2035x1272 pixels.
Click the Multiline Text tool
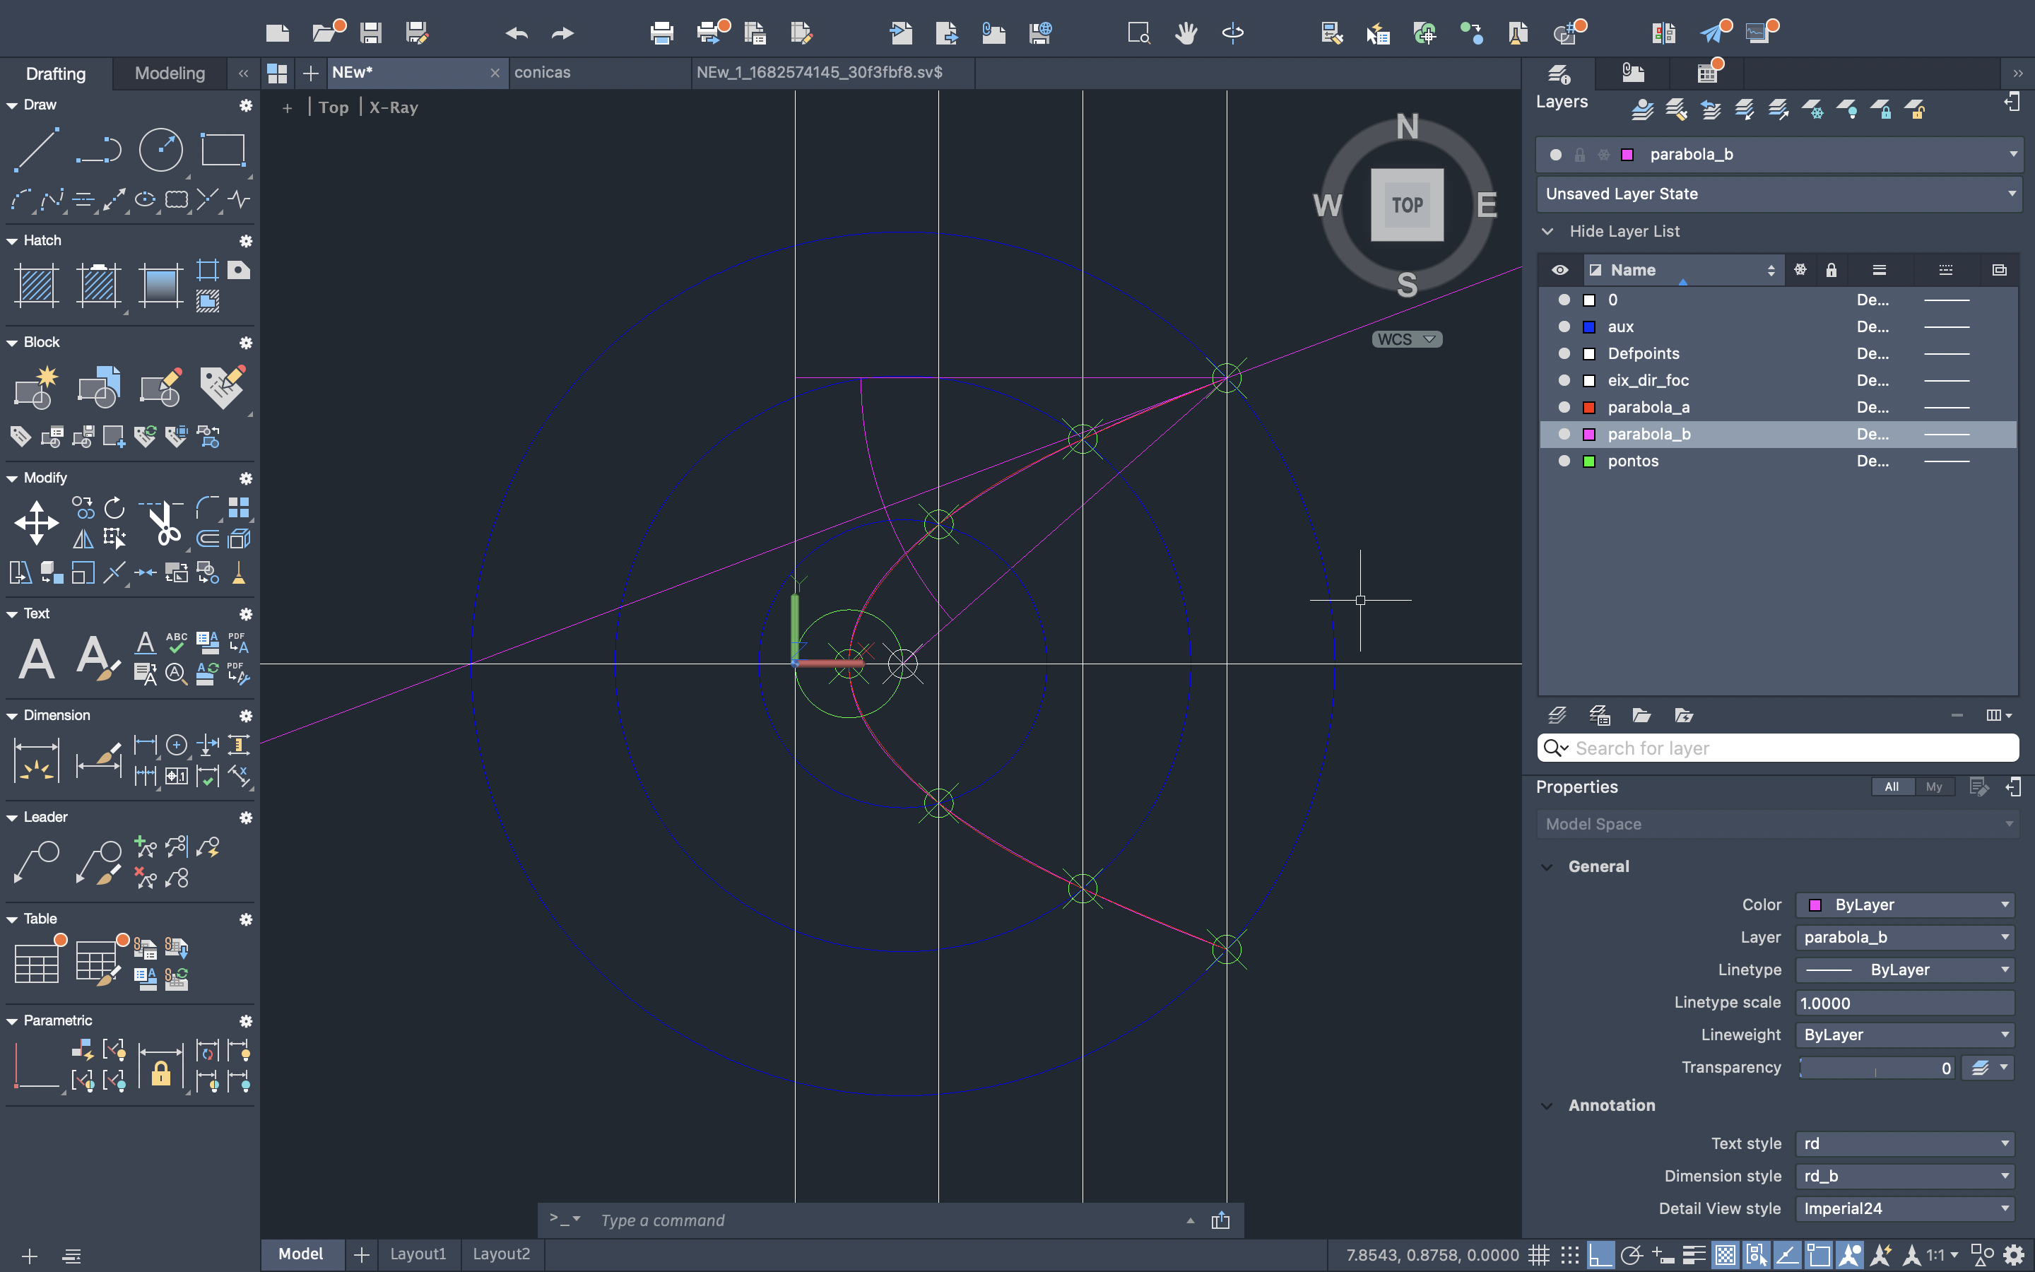pos(36,659)
